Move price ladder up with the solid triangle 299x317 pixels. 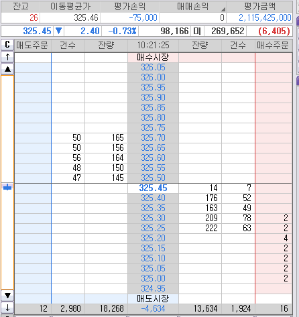click(x=7, y=69)
